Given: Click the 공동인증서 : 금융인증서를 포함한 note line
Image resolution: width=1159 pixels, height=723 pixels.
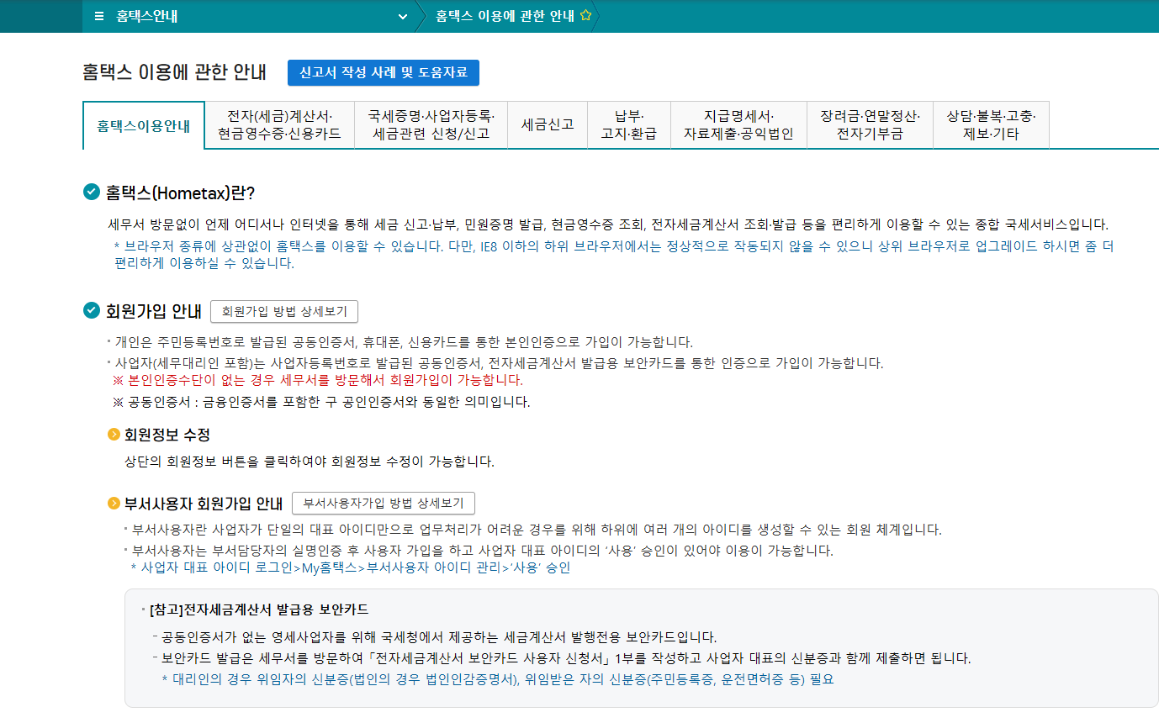Looking at the screenshot, I should pyautogui.click(x=321, y=401).
